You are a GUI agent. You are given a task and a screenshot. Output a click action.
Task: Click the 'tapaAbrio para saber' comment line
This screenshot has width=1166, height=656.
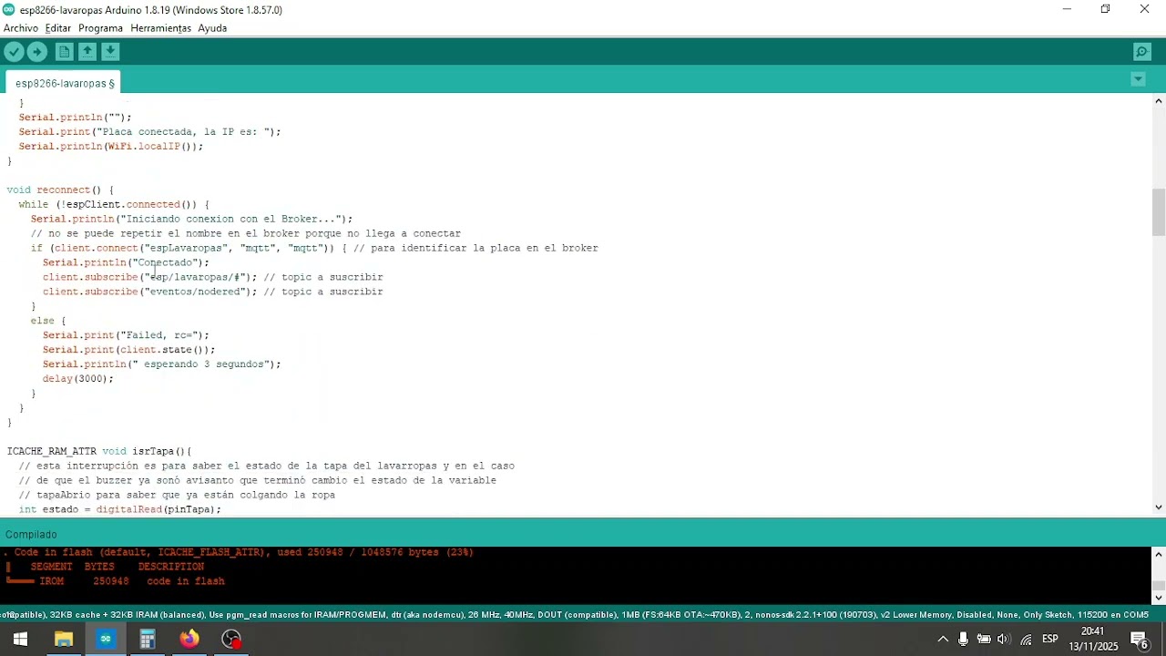177,495
